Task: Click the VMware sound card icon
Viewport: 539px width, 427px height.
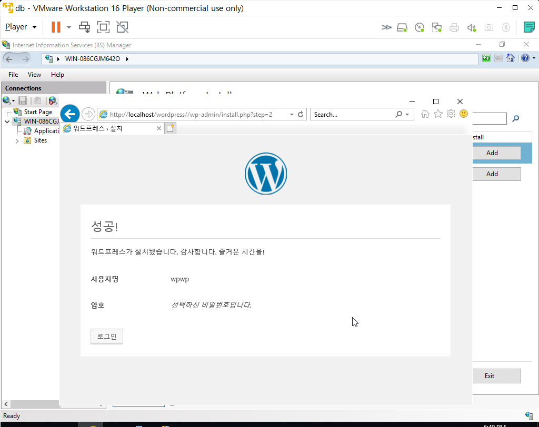Action: click(x=472, y=27)
